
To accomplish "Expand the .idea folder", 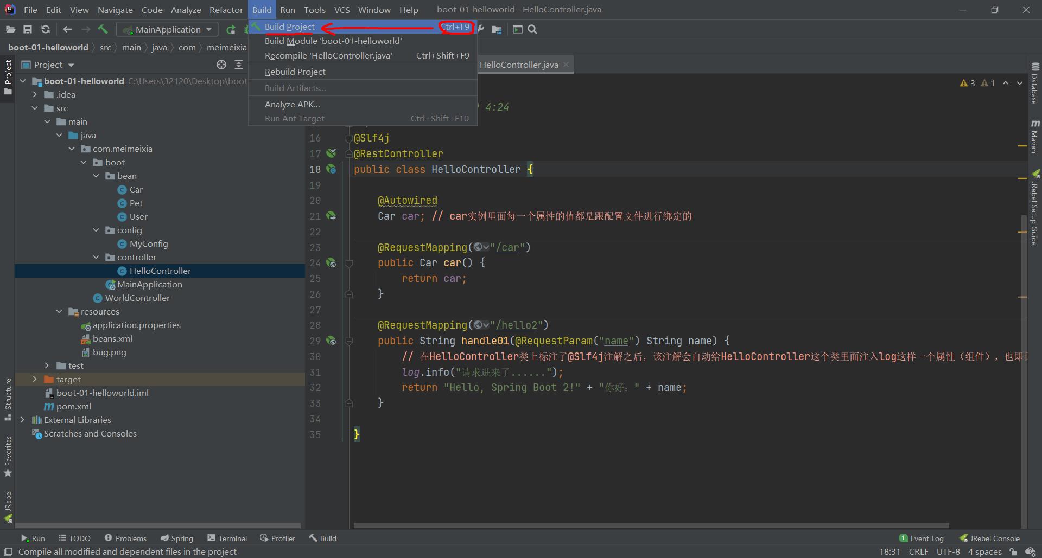I will 35,94.
